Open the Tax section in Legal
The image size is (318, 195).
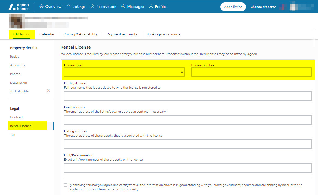(x=13, y=135)
